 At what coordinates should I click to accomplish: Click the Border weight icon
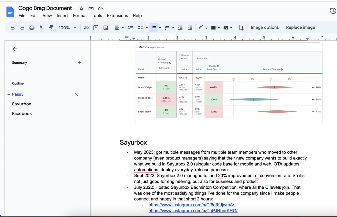[x=213, y=28]
